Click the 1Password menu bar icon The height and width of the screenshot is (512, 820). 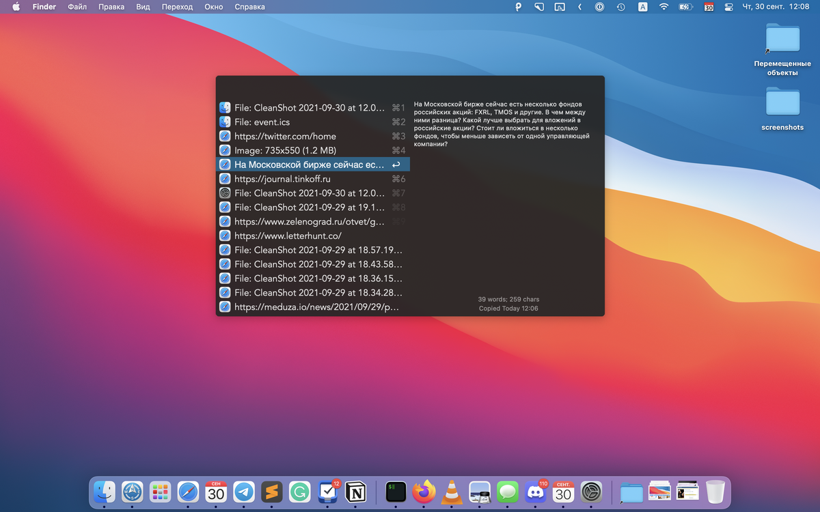599,7
